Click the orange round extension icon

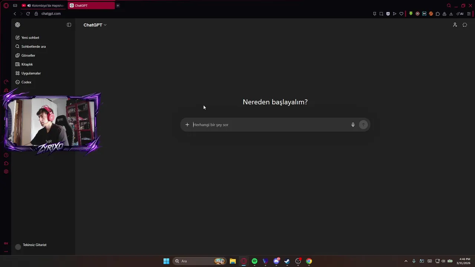[431, 14]
